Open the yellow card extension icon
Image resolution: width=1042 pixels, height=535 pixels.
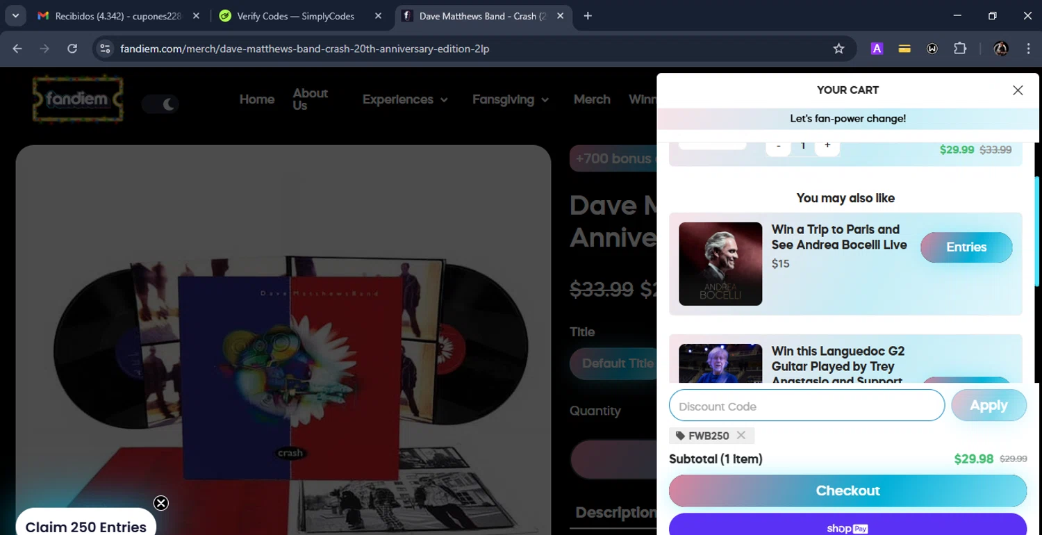(904, 49)
